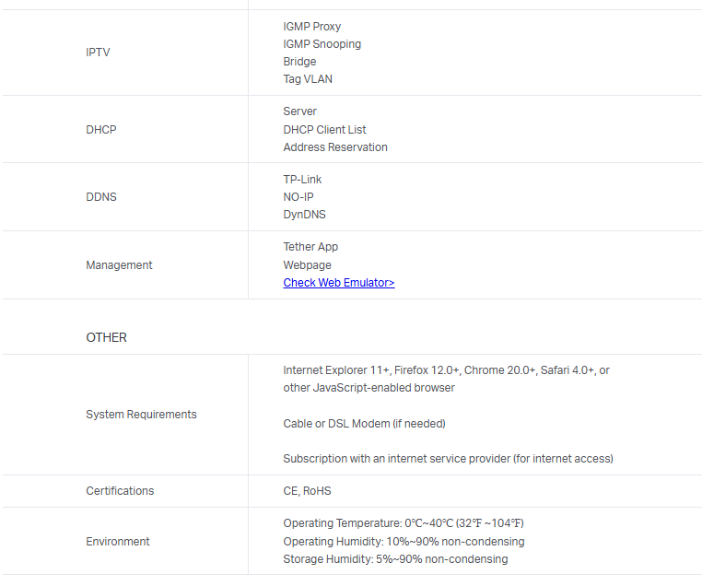Click the NO-IP entry under DDNS
Image resolution: width=702 pixels, height=586 pixels.
click(299, 197)
